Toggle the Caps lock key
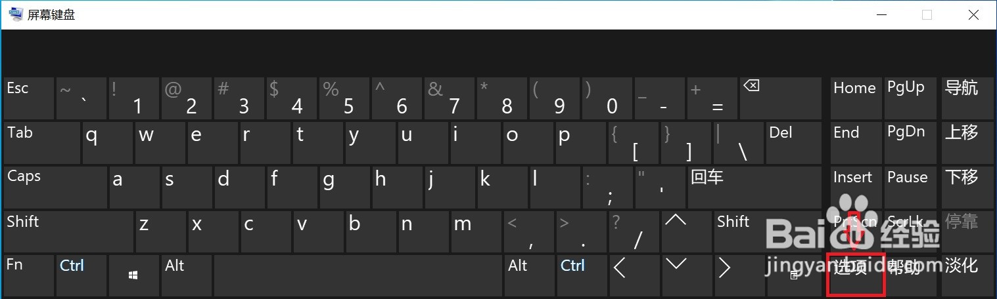Screen dimensions: 997x299 coord(55,188)
